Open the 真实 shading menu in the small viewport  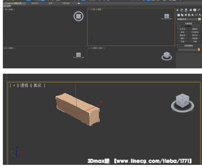[101, 48]
